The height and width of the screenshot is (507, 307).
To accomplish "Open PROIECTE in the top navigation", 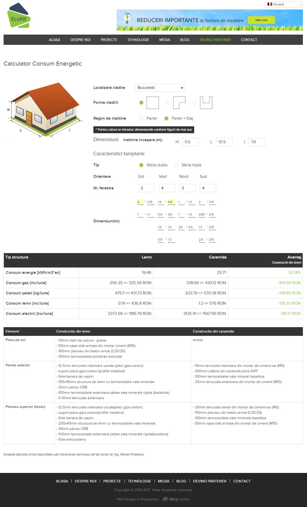I will click(x=109, y=40).
